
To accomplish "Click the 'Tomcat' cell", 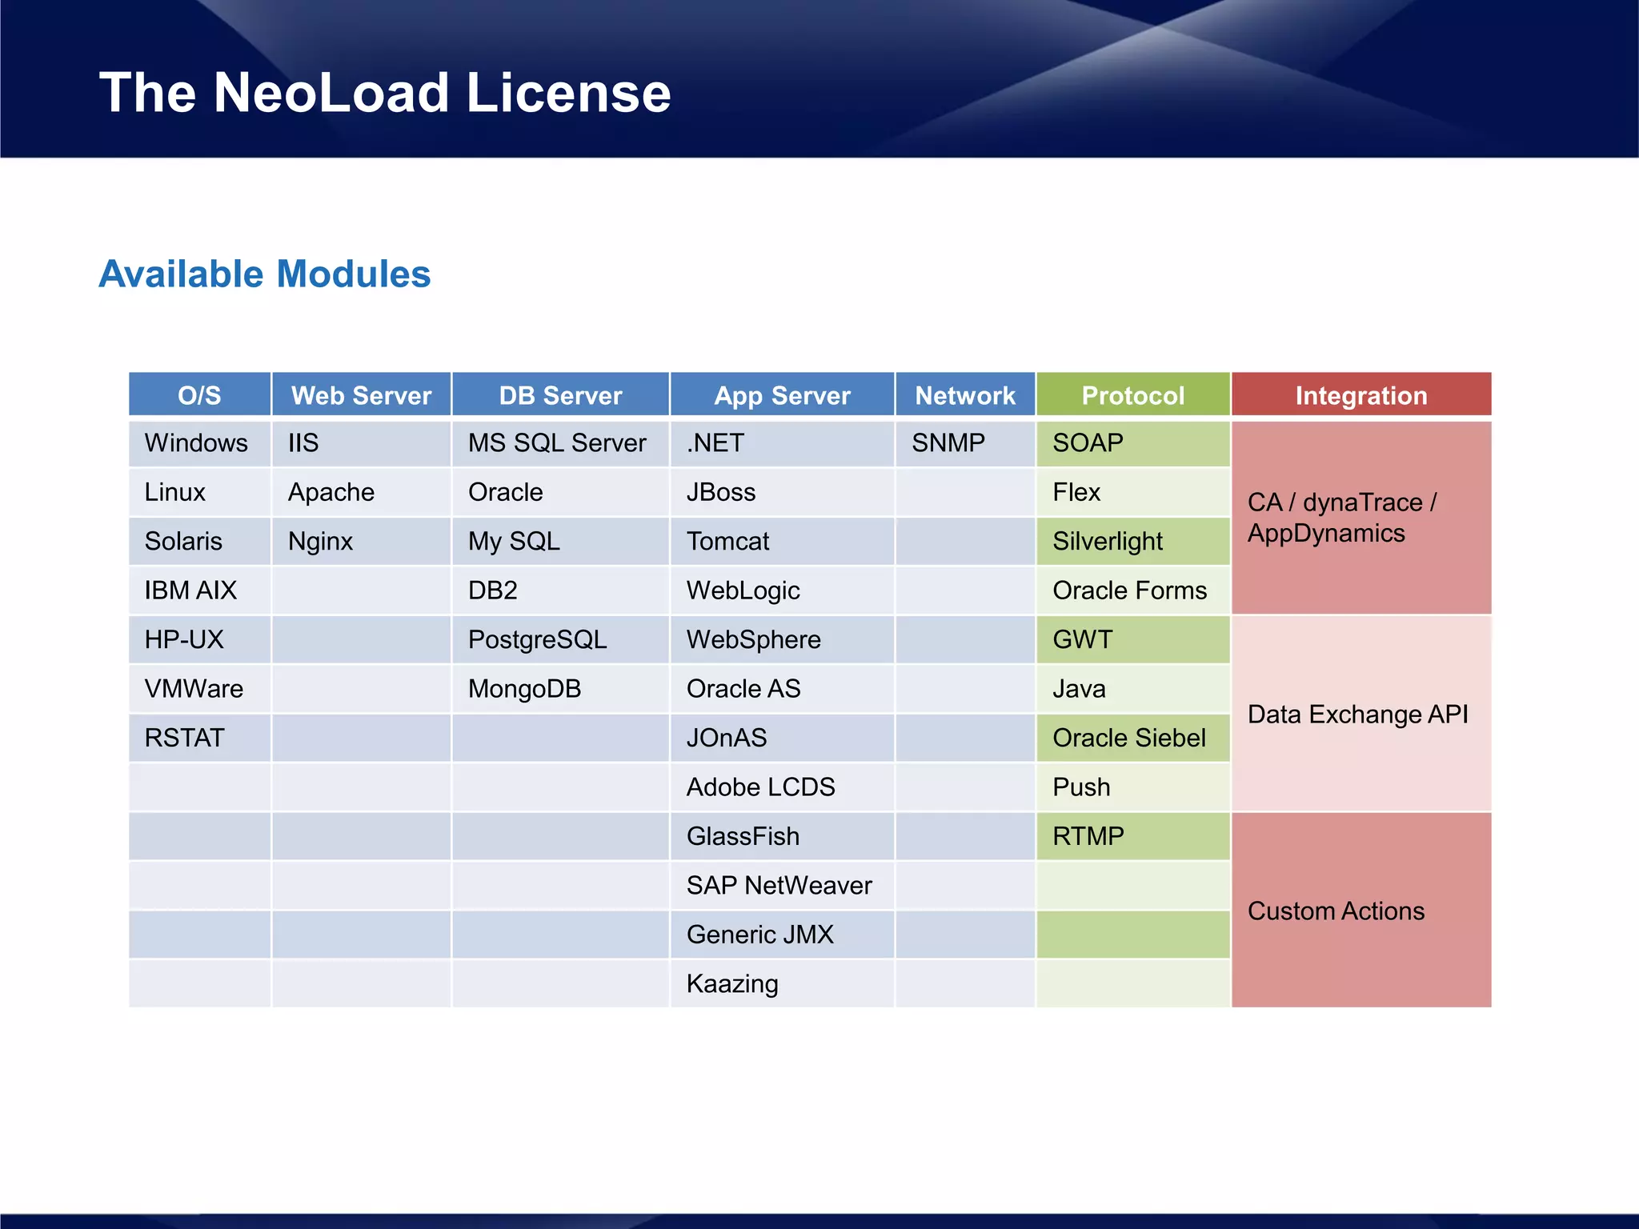I will 783,542.
